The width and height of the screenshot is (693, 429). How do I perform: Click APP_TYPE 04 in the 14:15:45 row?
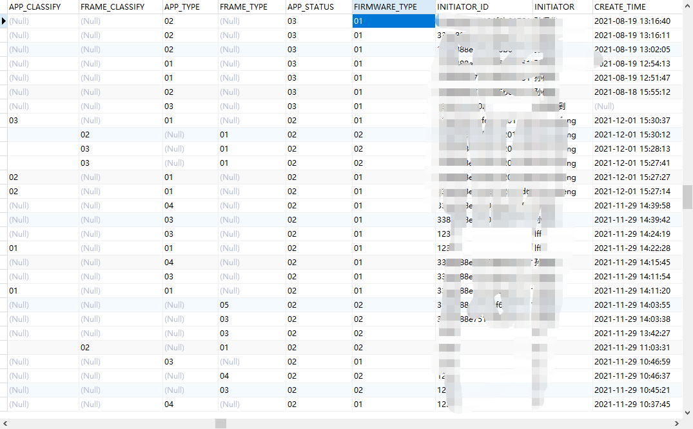[190, 263]
